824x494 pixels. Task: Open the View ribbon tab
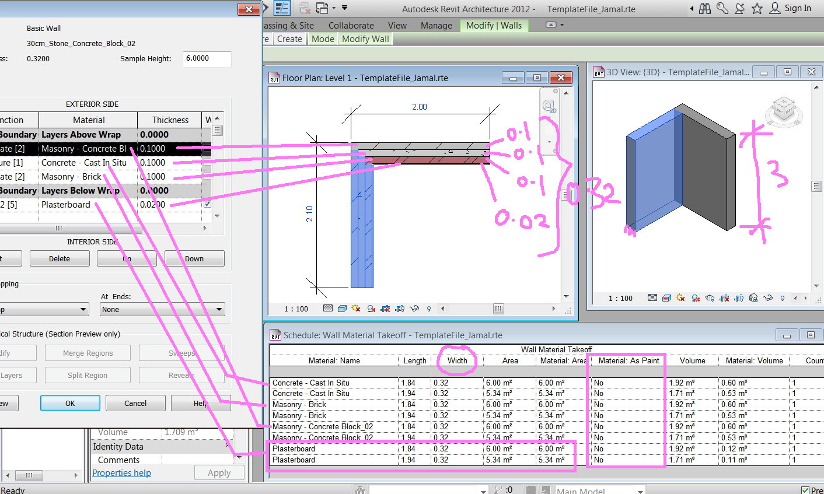tap(397, 25)
